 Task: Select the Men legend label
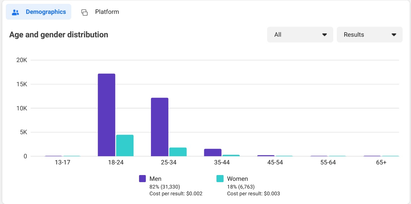(155, 179)
